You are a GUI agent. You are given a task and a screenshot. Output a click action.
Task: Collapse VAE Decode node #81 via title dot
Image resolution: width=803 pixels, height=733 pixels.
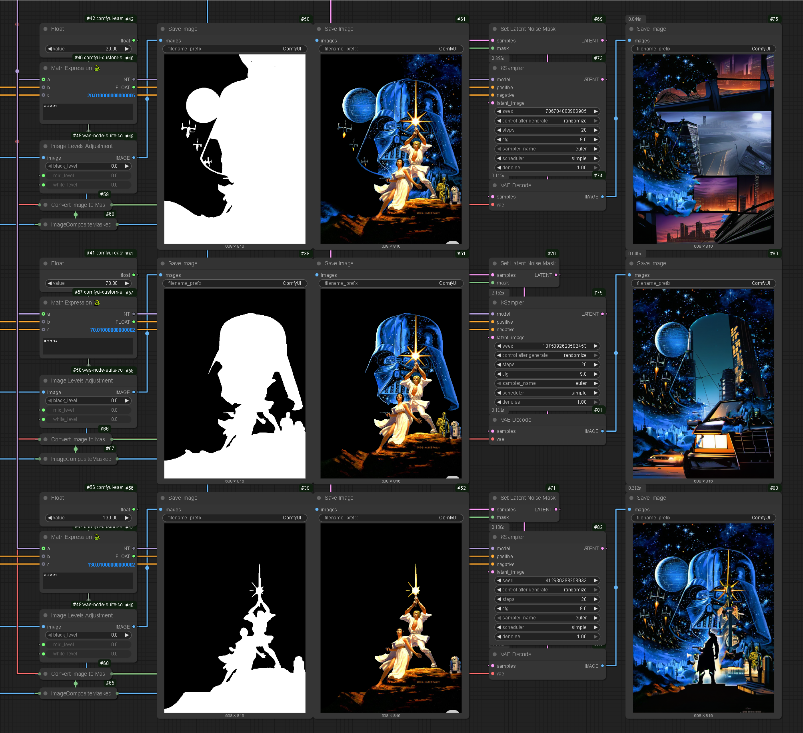(495, 420)
